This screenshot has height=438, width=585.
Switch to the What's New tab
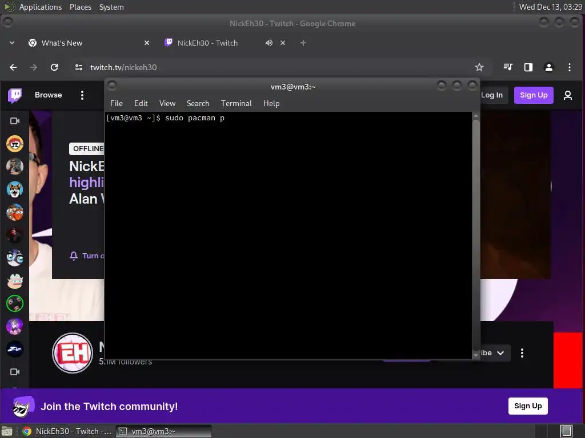pyautogui.click(x=89, y=43)
